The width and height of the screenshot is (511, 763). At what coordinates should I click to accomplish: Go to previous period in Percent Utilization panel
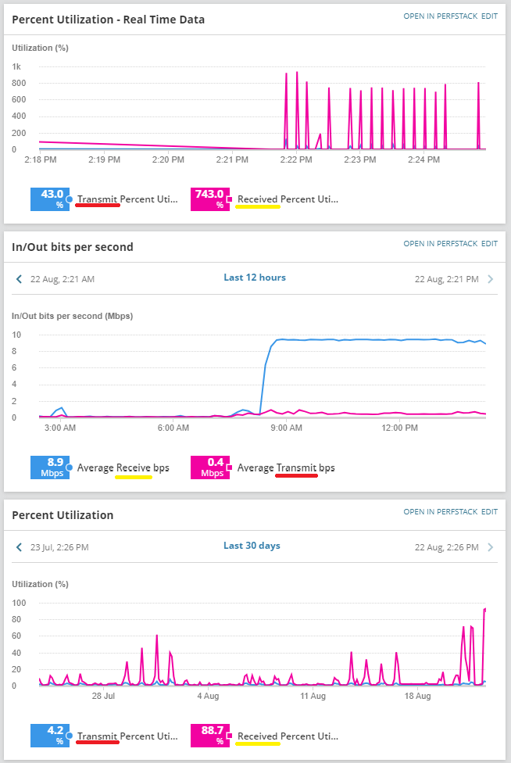tap(19, 547)
